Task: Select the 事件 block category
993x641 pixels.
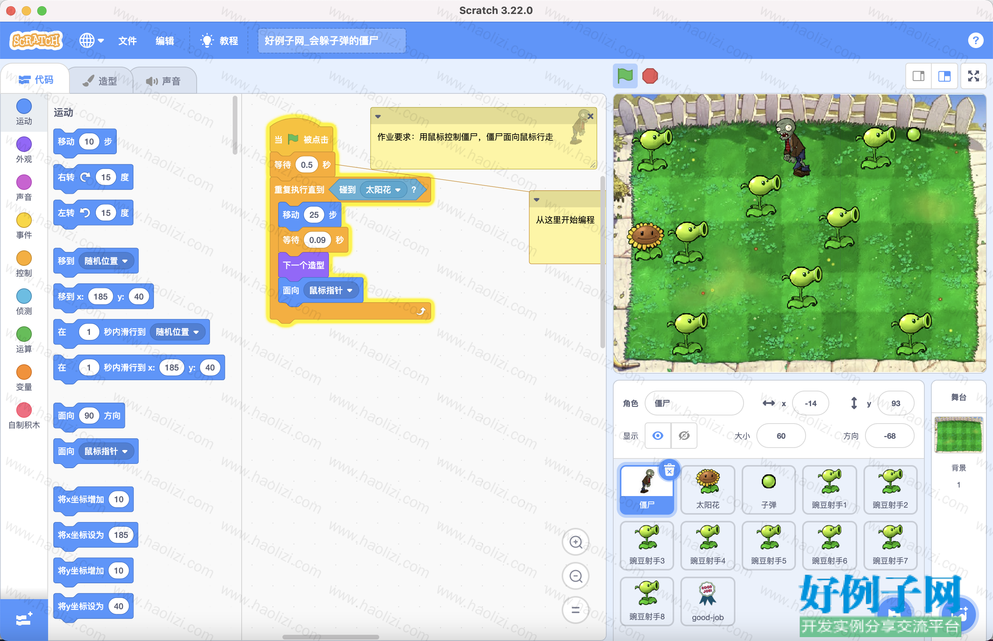Action: [x=24, y=226]
